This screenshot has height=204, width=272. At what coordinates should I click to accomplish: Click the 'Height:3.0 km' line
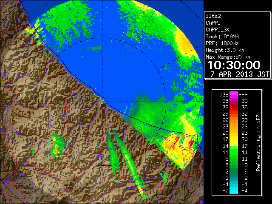(225, 50)
